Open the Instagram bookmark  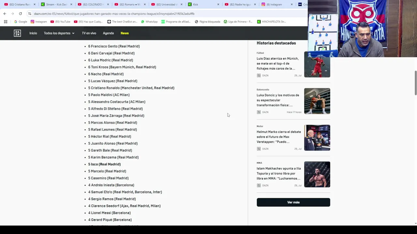pyautogui.click(x=39, y=22)
